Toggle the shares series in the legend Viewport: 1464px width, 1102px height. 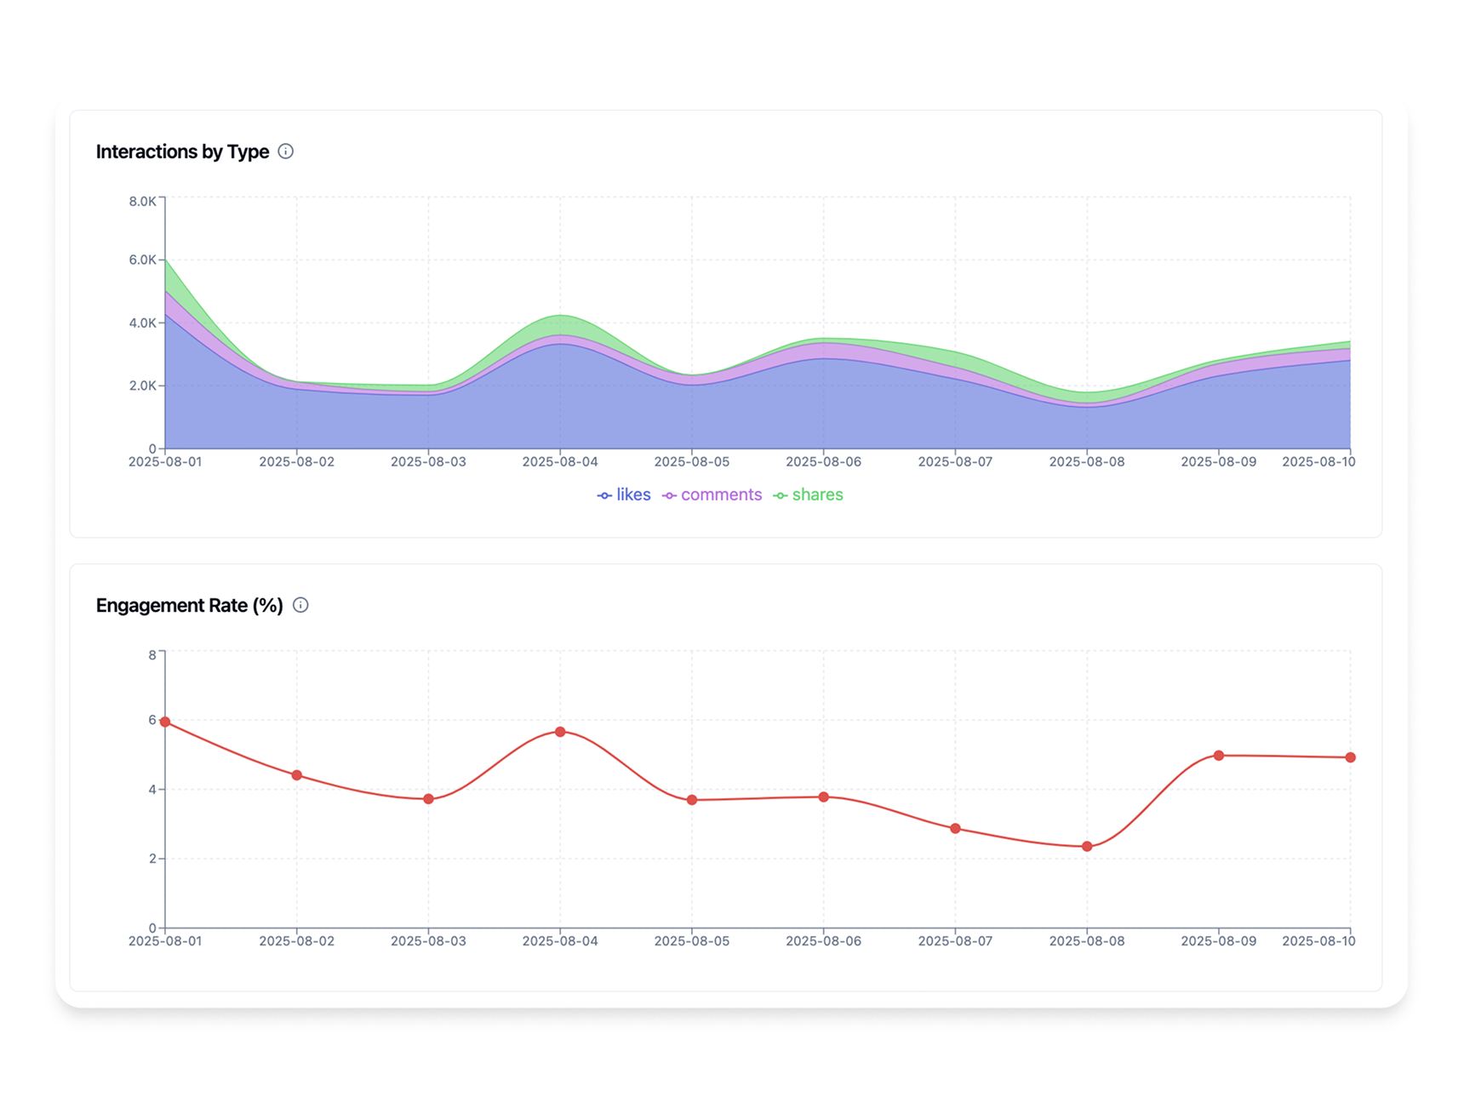809,495
